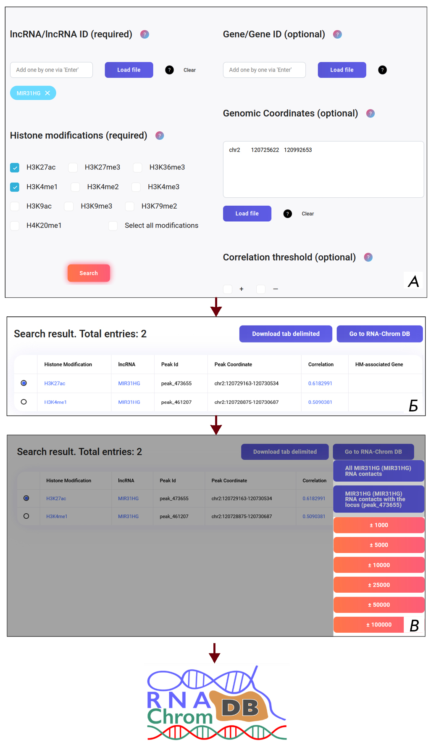The image size is (431, 748).
Task: Click the lncRNA ID input field
Action: pyautogui.click(x=51, y=70)
